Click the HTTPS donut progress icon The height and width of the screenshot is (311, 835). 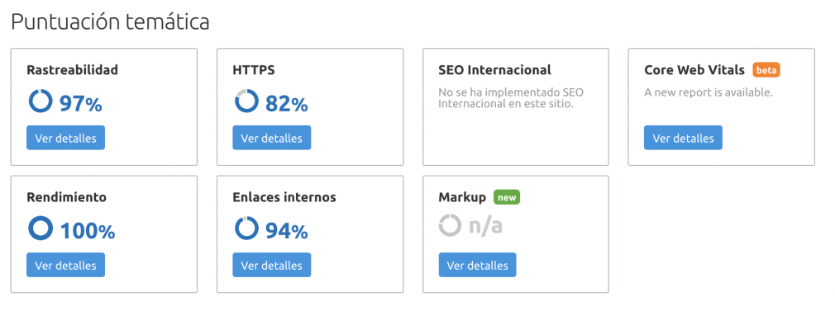click(246, 101)
